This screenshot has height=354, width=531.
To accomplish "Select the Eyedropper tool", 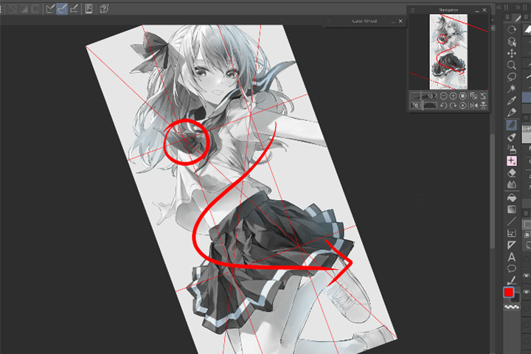I will (512, 100).
